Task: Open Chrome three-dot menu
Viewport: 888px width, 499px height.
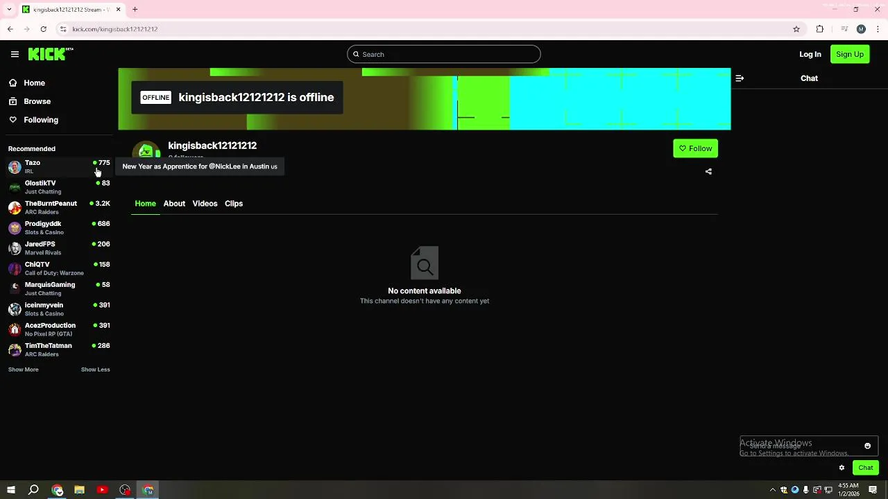Action: click(x=878, y=29)
